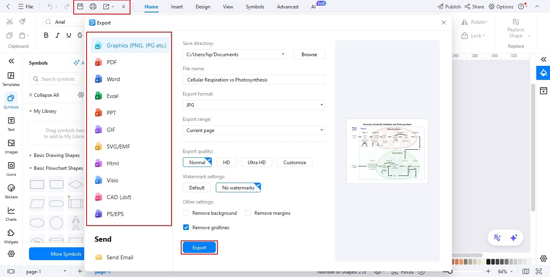Open the Charts panel in the sidebar
This screenshot has height=277, width=550.
tap(11, 213)
